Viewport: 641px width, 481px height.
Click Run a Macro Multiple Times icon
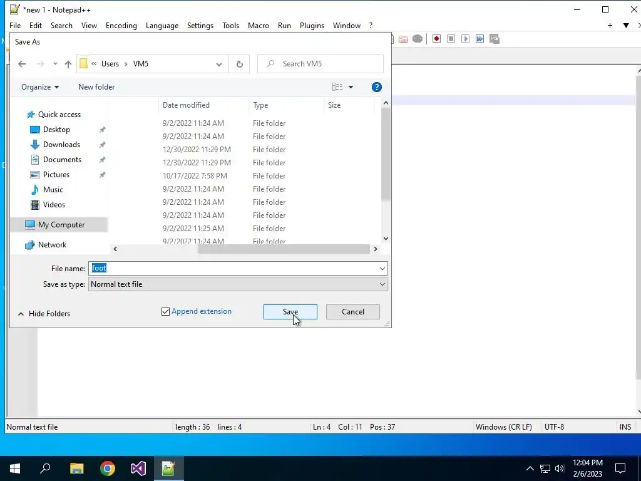[479, 39]
